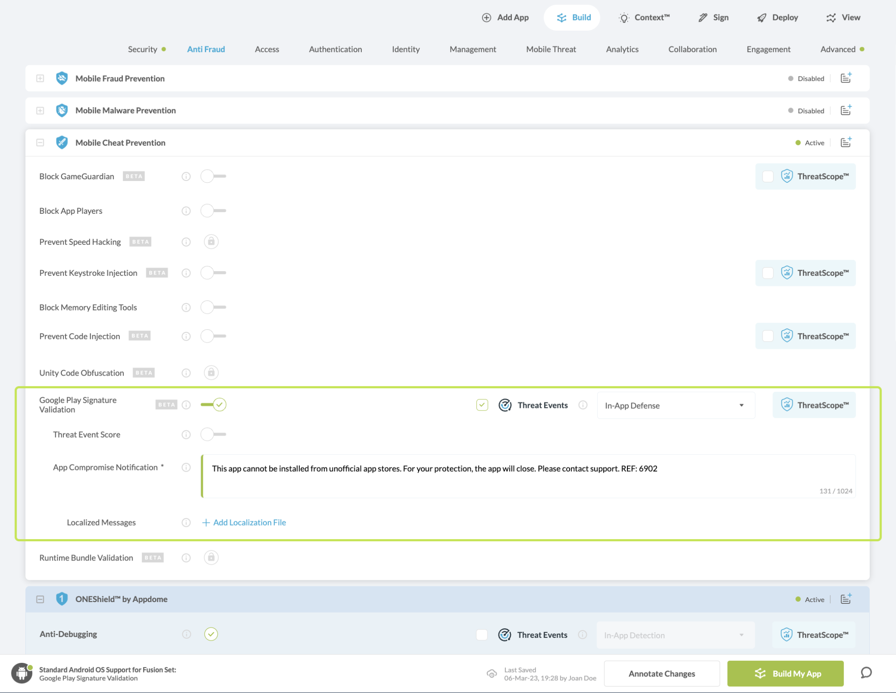Click the lock icon for Runtime Bundle Validation
896x693 pixels.
(211, 557)
